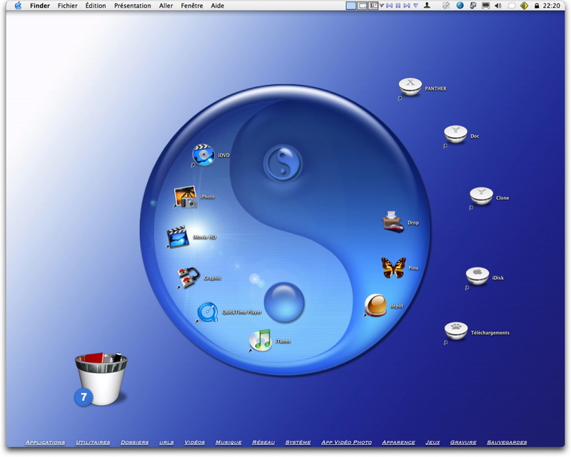This screenshot has width=571, height=457.
Task: Open the Fichier menu
Action: (67, 6)
